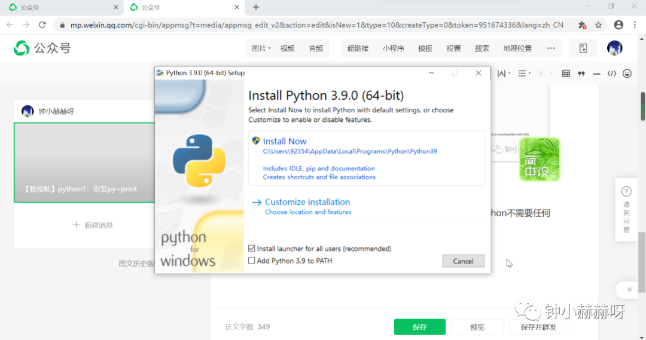Click the disabled alignment dropdown in editor toolbar
Image resolution: width=646 pixels, height=340 pixels.
click(x=546, y=73)
